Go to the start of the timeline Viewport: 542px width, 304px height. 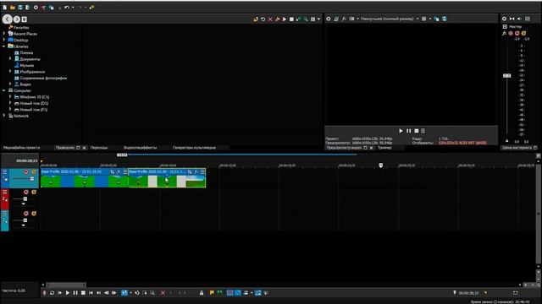(x=91, y=293)
